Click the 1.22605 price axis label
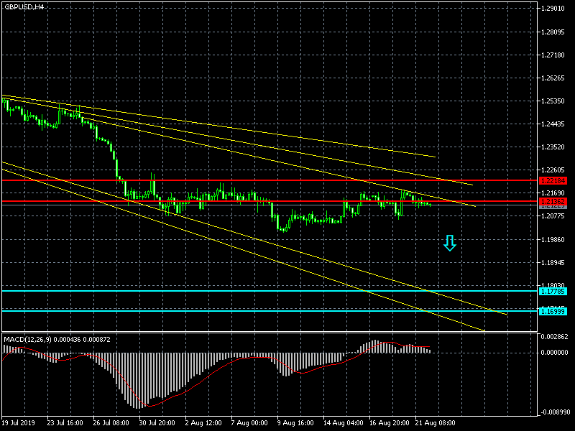The height and width of the screenshot is (431, 575). click(553, 170)
